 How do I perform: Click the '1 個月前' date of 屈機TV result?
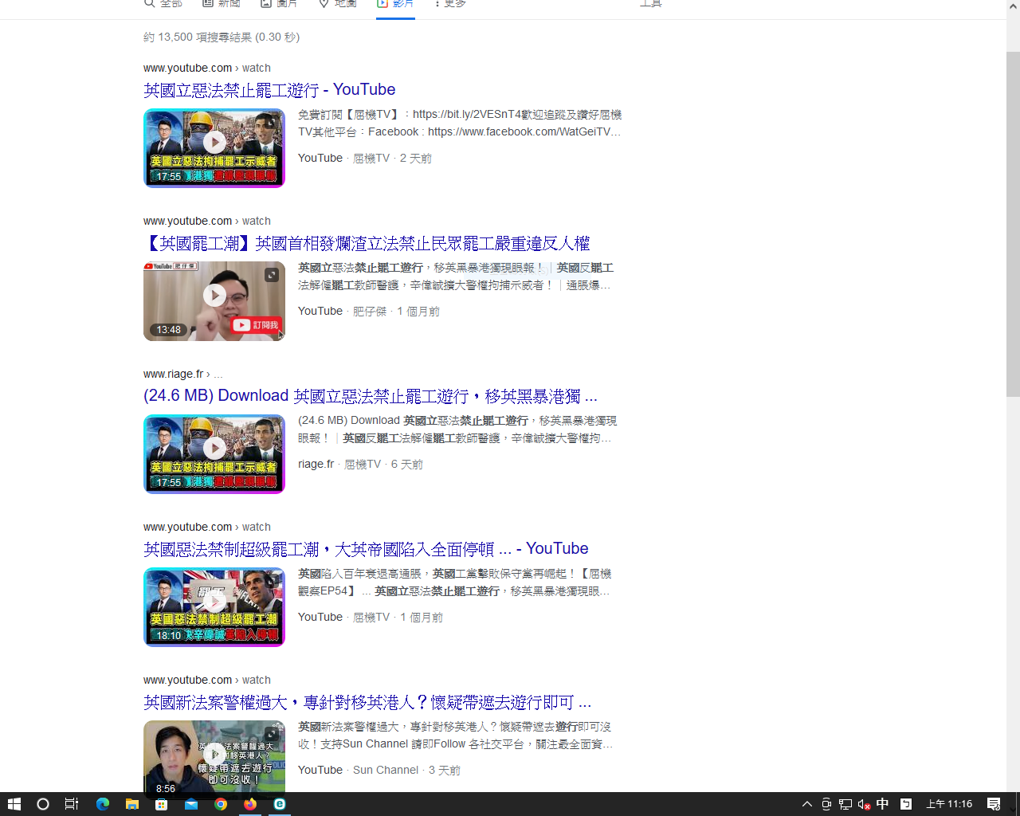[x=422, y=618]
